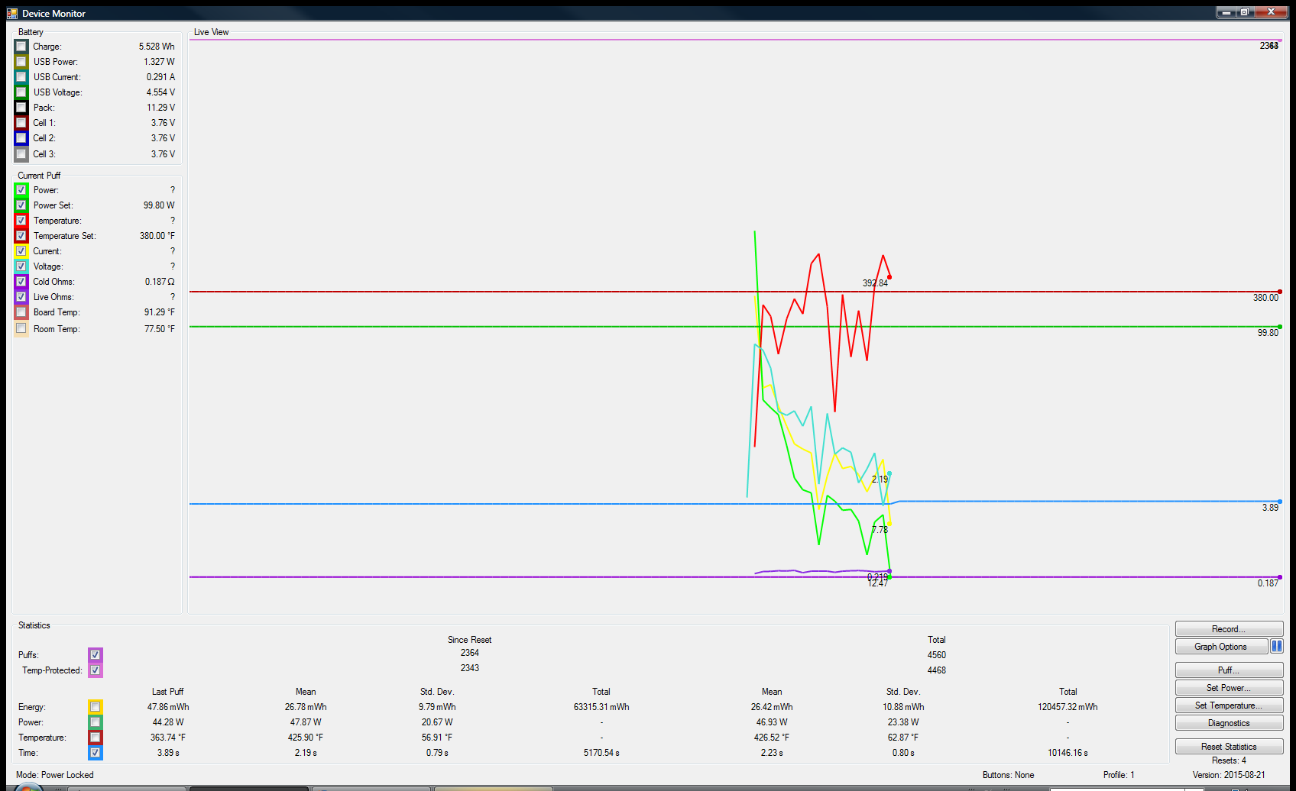The height and width of the screenshot is (791, 1296).
Task: Open the Set Power dialog
Action: tap(1228, 688)
